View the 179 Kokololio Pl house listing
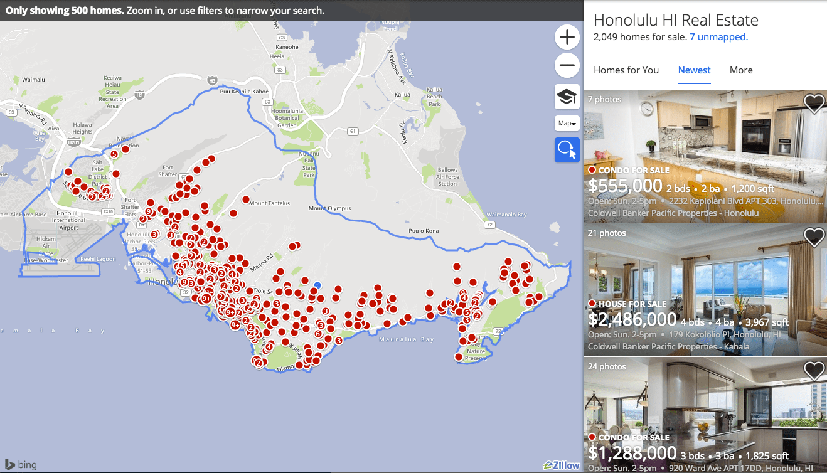This screenshot has width=827, height=473. click(x=705, y=270)
